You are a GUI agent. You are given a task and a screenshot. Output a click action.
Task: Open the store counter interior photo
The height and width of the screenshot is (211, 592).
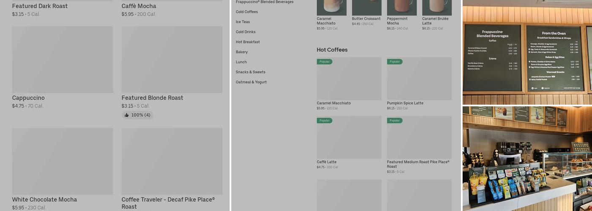click(527, 159)
